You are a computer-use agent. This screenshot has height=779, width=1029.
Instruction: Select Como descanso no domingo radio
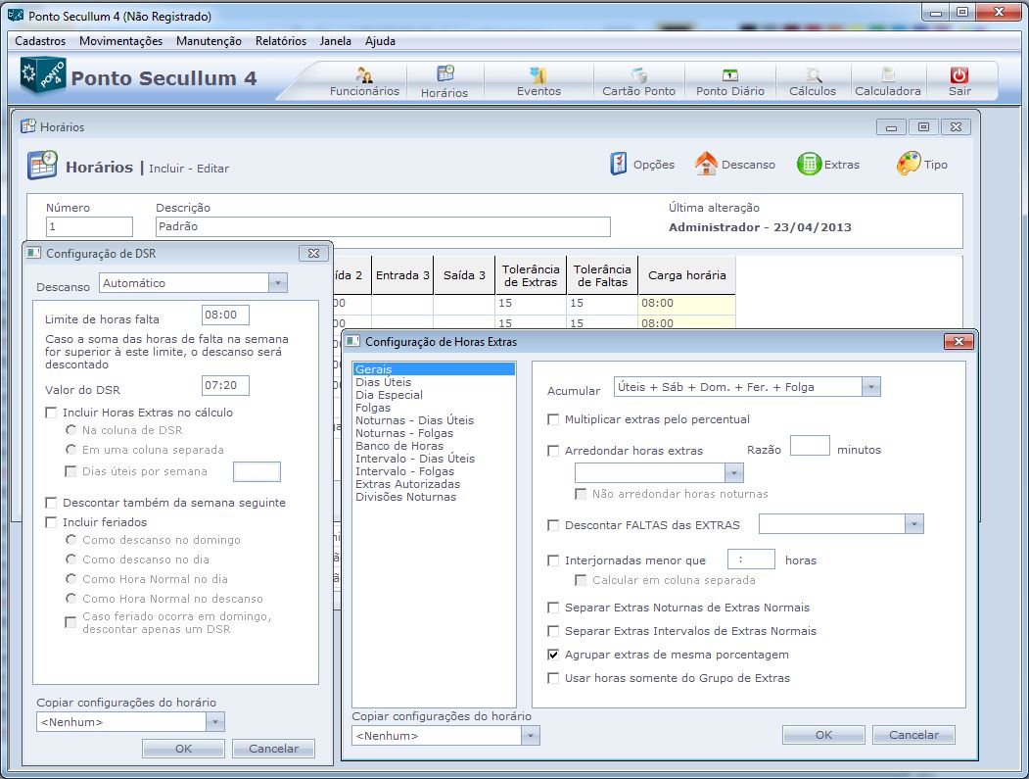click(x=70, y=539)
